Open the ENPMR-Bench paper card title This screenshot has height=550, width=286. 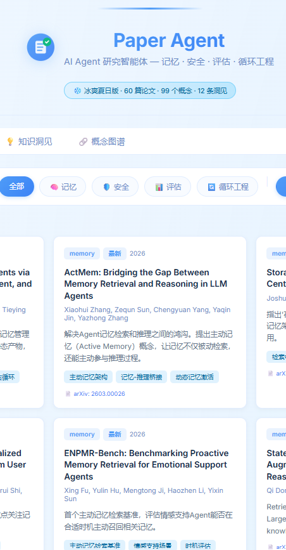146,465
